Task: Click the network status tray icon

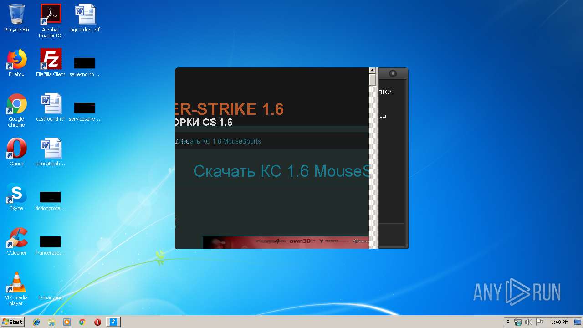Action: click(x=518, y=322)
